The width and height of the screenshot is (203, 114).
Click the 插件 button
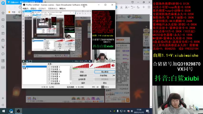click(83, 83)
